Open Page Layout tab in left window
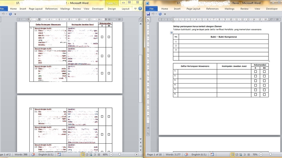The width and height of the screenshot is (282, 158). tap(36, 9)
